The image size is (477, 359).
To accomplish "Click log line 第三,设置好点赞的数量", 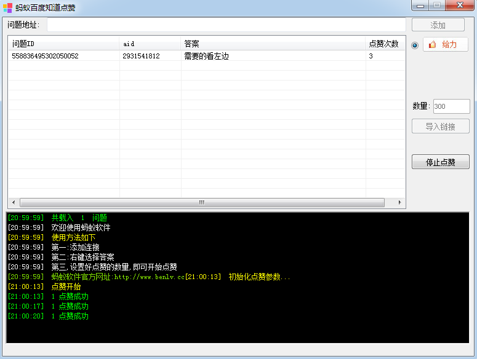I will click(92, 267).
